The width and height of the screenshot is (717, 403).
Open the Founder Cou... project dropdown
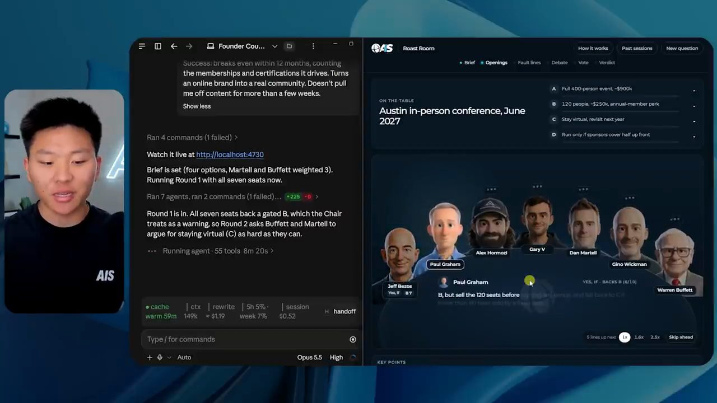(242, 46)
